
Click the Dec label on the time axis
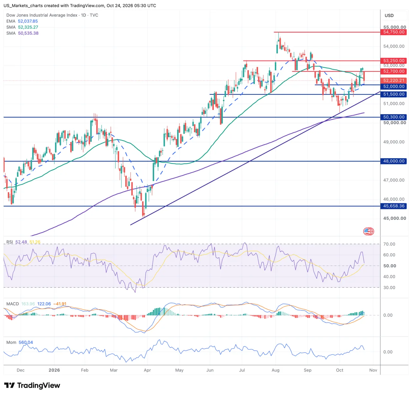click(x=21, y=370)
